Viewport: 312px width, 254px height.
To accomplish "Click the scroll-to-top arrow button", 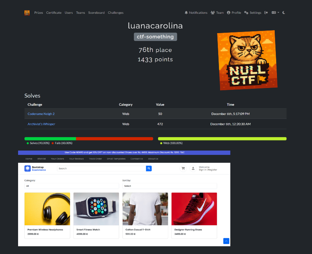I will point(226,241).
